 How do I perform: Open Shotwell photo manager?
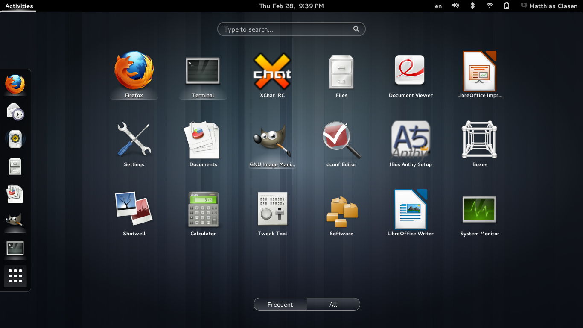pos(134,209)
